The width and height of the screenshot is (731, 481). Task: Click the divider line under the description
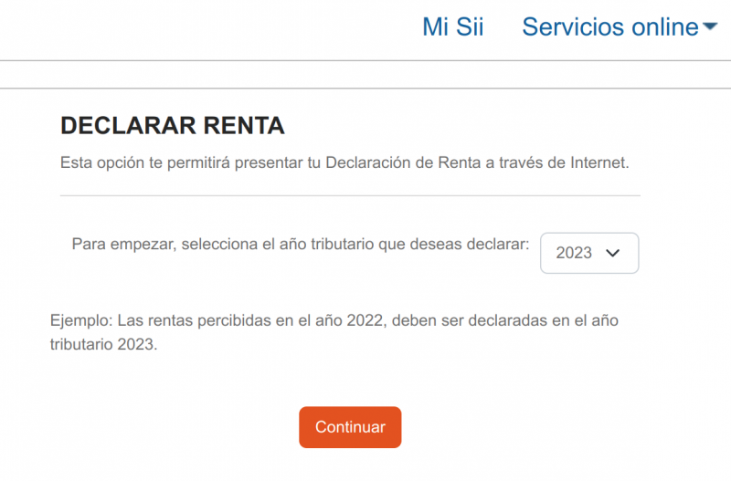point(350,195)
